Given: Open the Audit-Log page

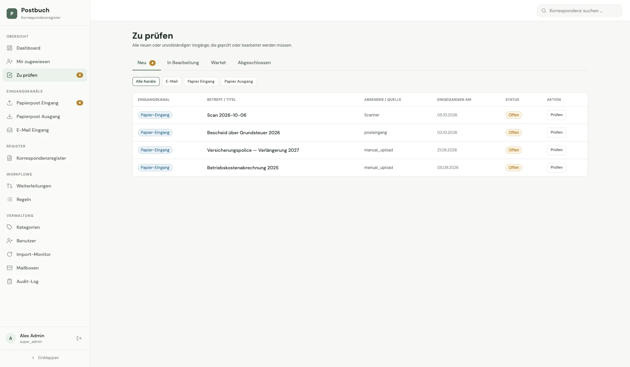Looking at the screenshot, I should 45,281.
